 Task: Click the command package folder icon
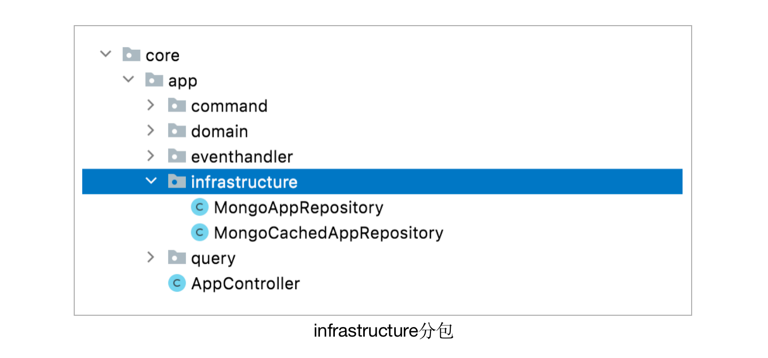coord(177,106)
